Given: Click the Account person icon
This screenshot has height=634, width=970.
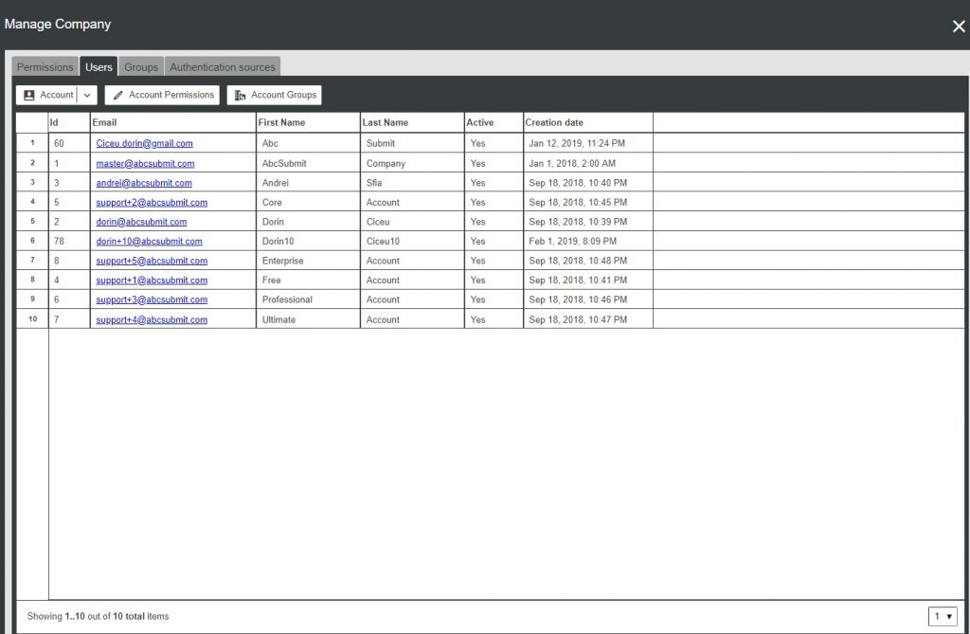Looking at the screenshot, I should click(29, 96).
